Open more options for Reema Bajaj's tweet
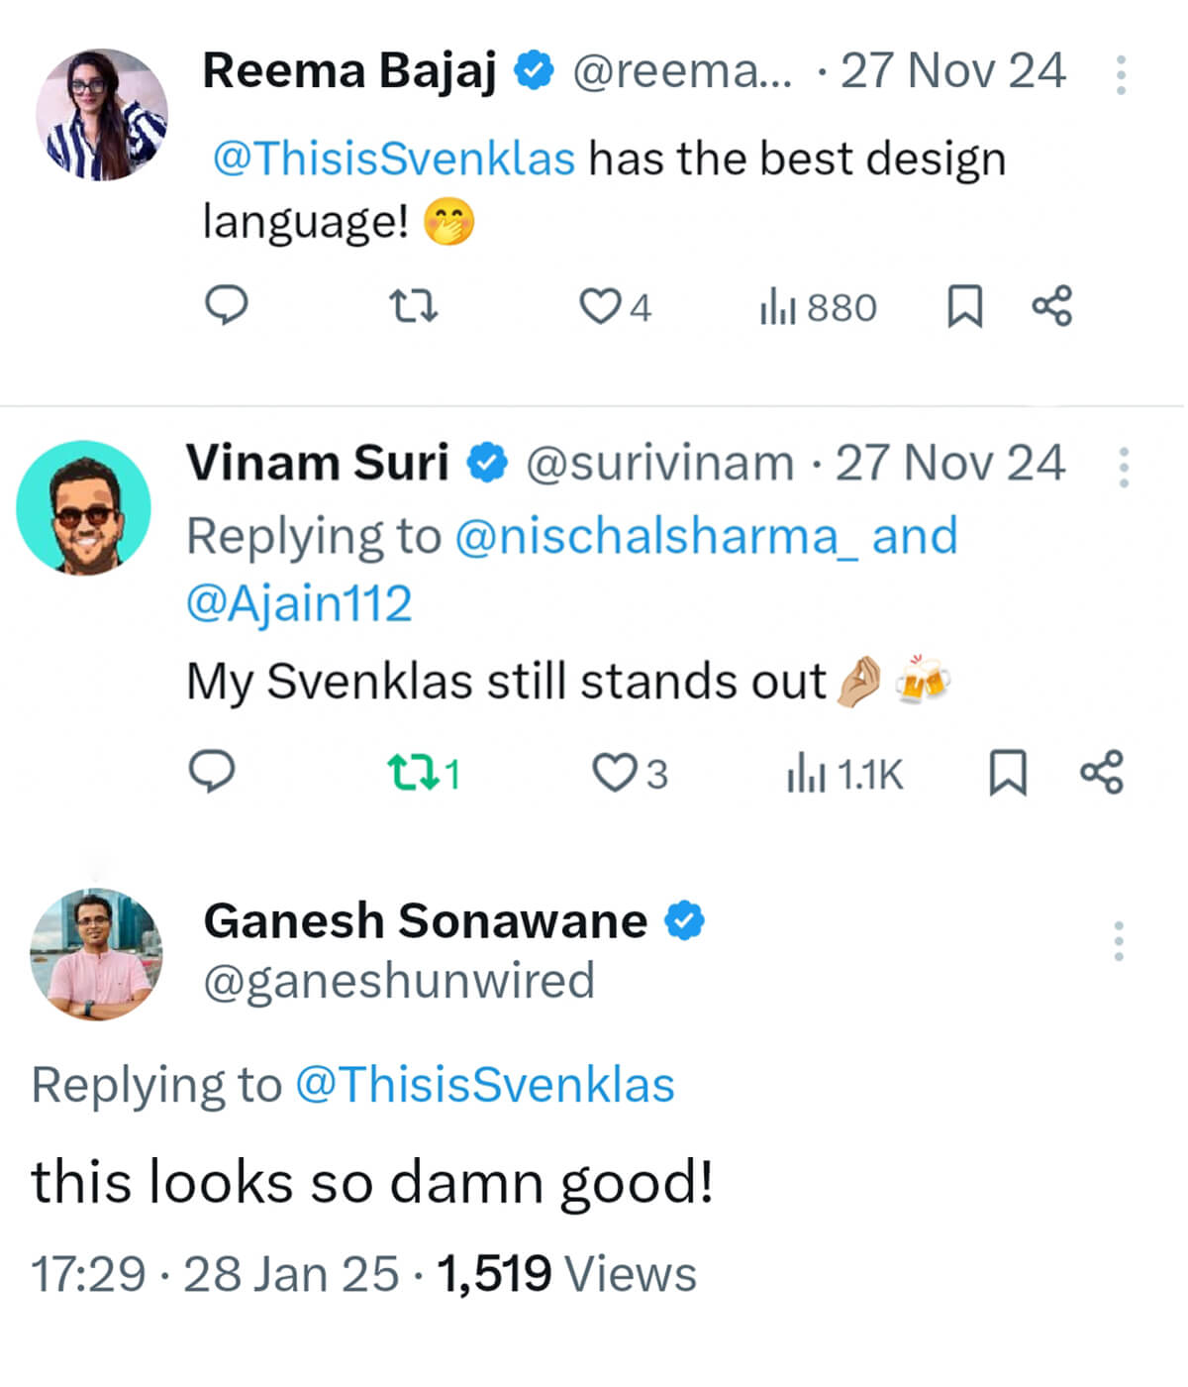Image resolution: width=1188 pixels, height=1387 pixels. tap(1121, 74)
